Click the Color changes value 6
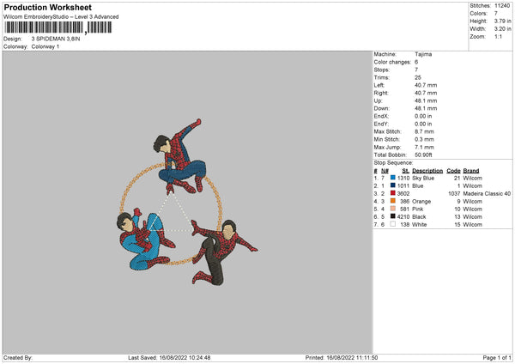515x364 pixels. 416,62
